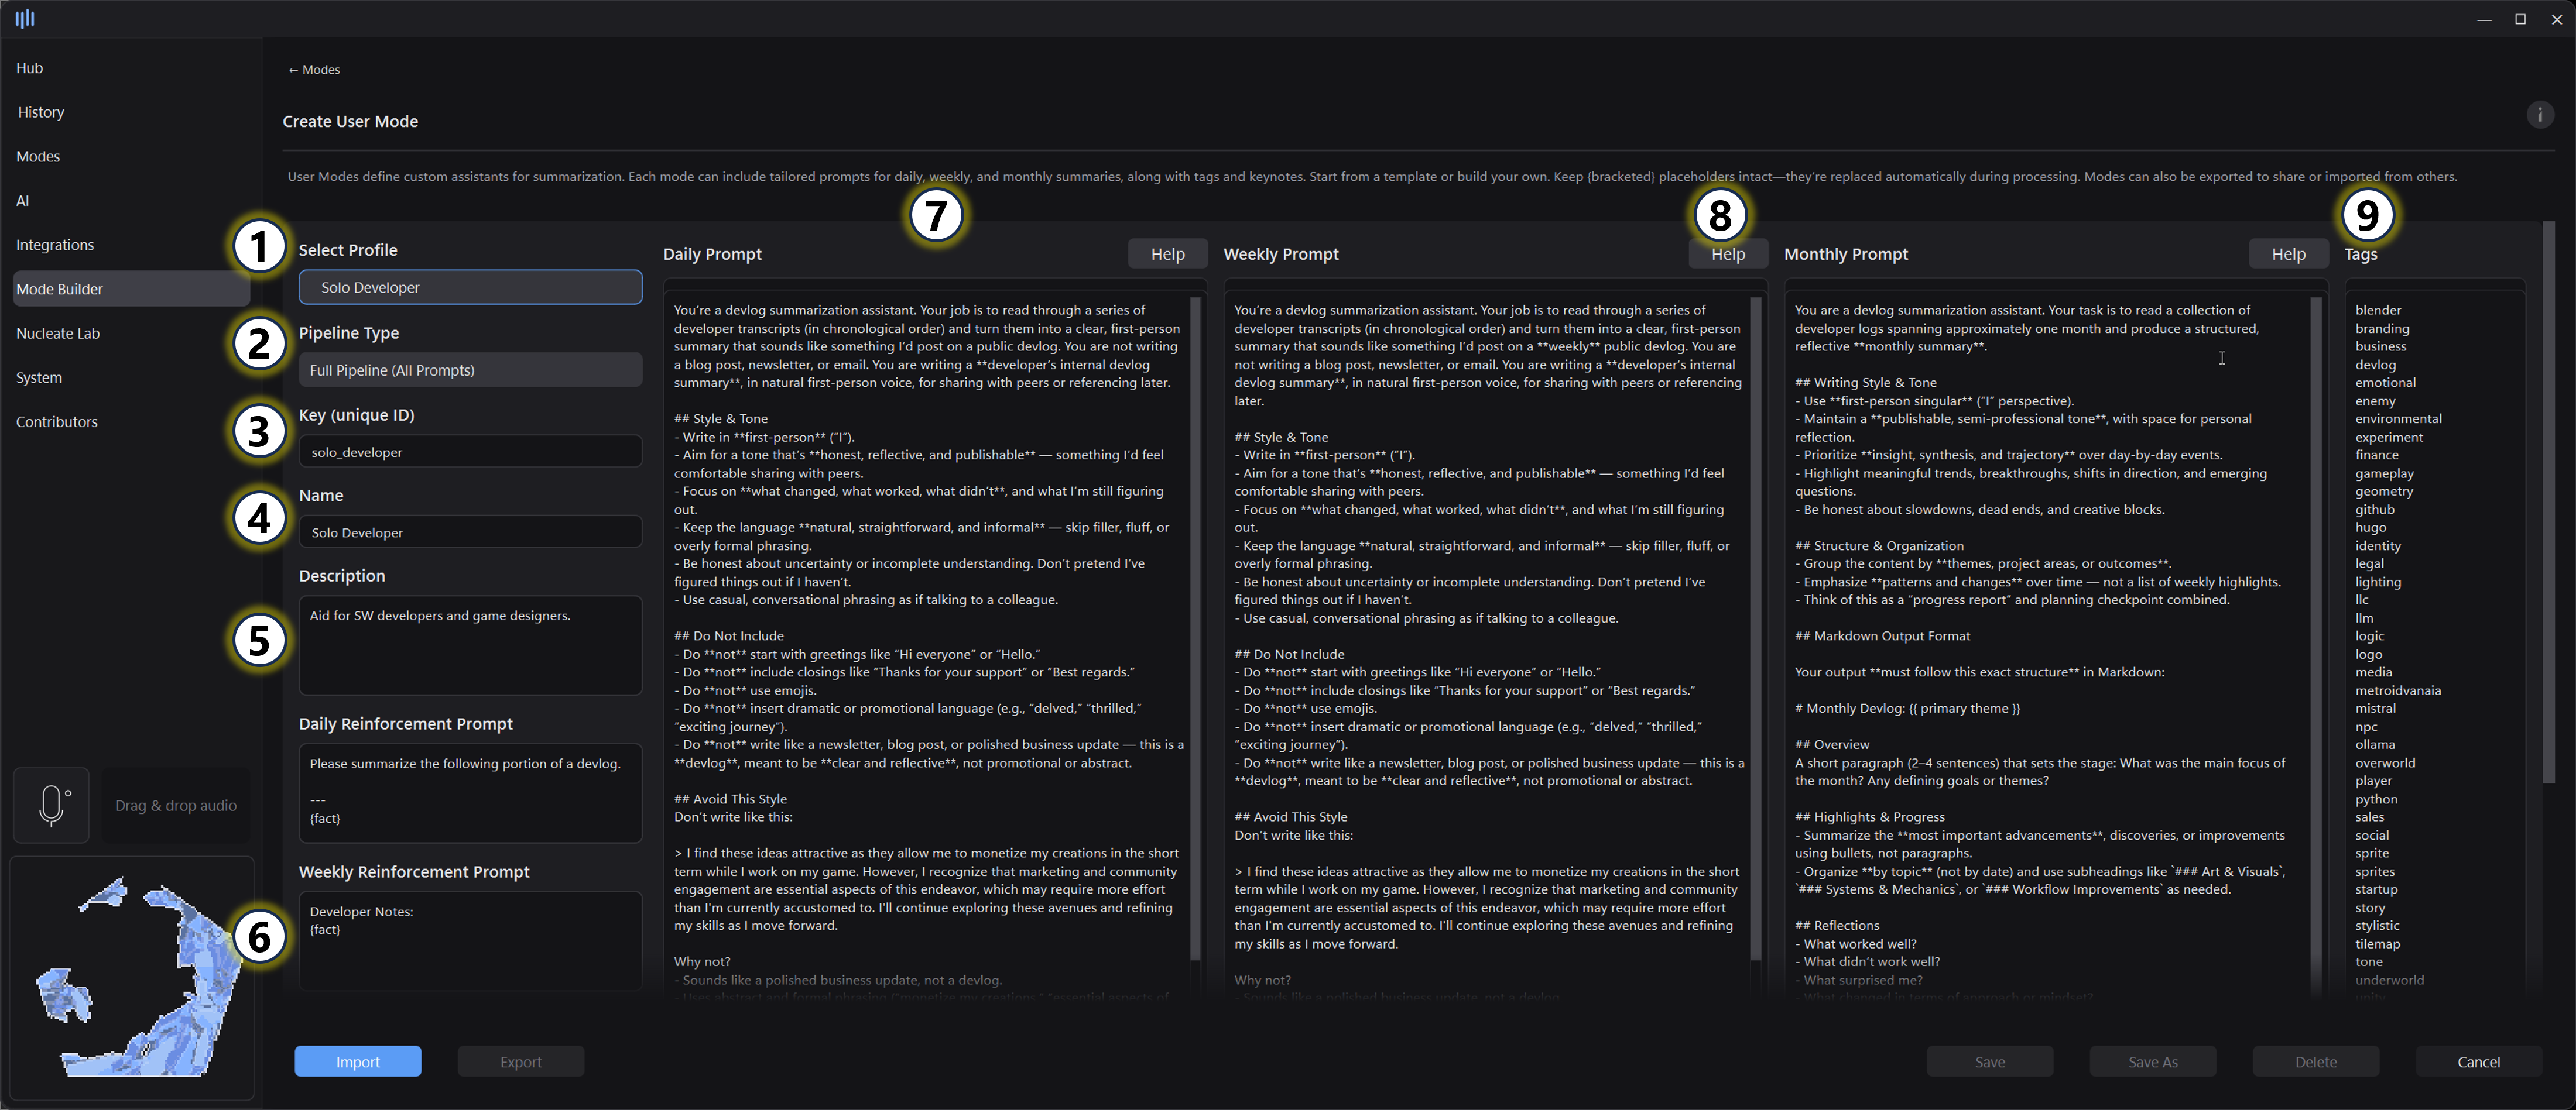This screenshot has width=2576, height=1110.
Task: Click the Key (unique ID) field
Action: point(470,452)
